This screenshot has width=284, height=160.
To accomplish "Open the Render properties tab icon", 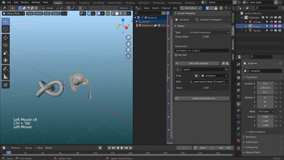I will pyautogui.click(x=239, y=72).
